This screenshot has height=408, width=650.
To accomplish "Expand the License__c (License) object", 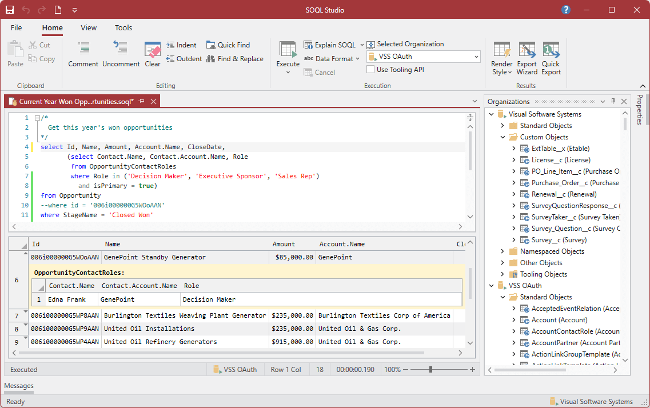I will coord(513,160).
